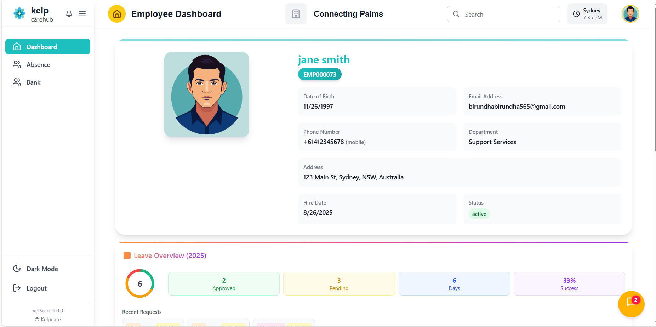
Task: Open the Bank section
Action: point(33,82)
